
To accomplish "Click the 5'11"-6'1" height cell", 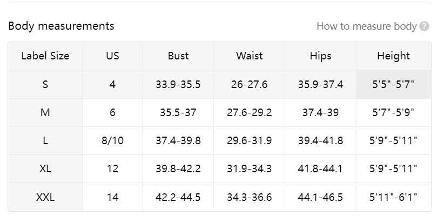I will pos(393,197).
